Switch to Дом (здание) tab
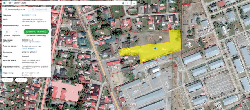Image resolution: width=250 pixels, height=110 pixels. [39, 10]
